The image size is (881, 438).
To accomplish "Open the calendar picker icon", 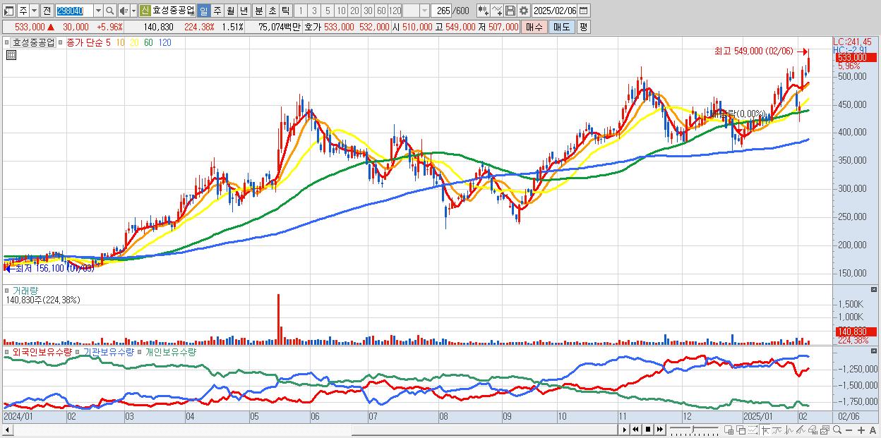I will pyautogui.click(x=584, y=11).
